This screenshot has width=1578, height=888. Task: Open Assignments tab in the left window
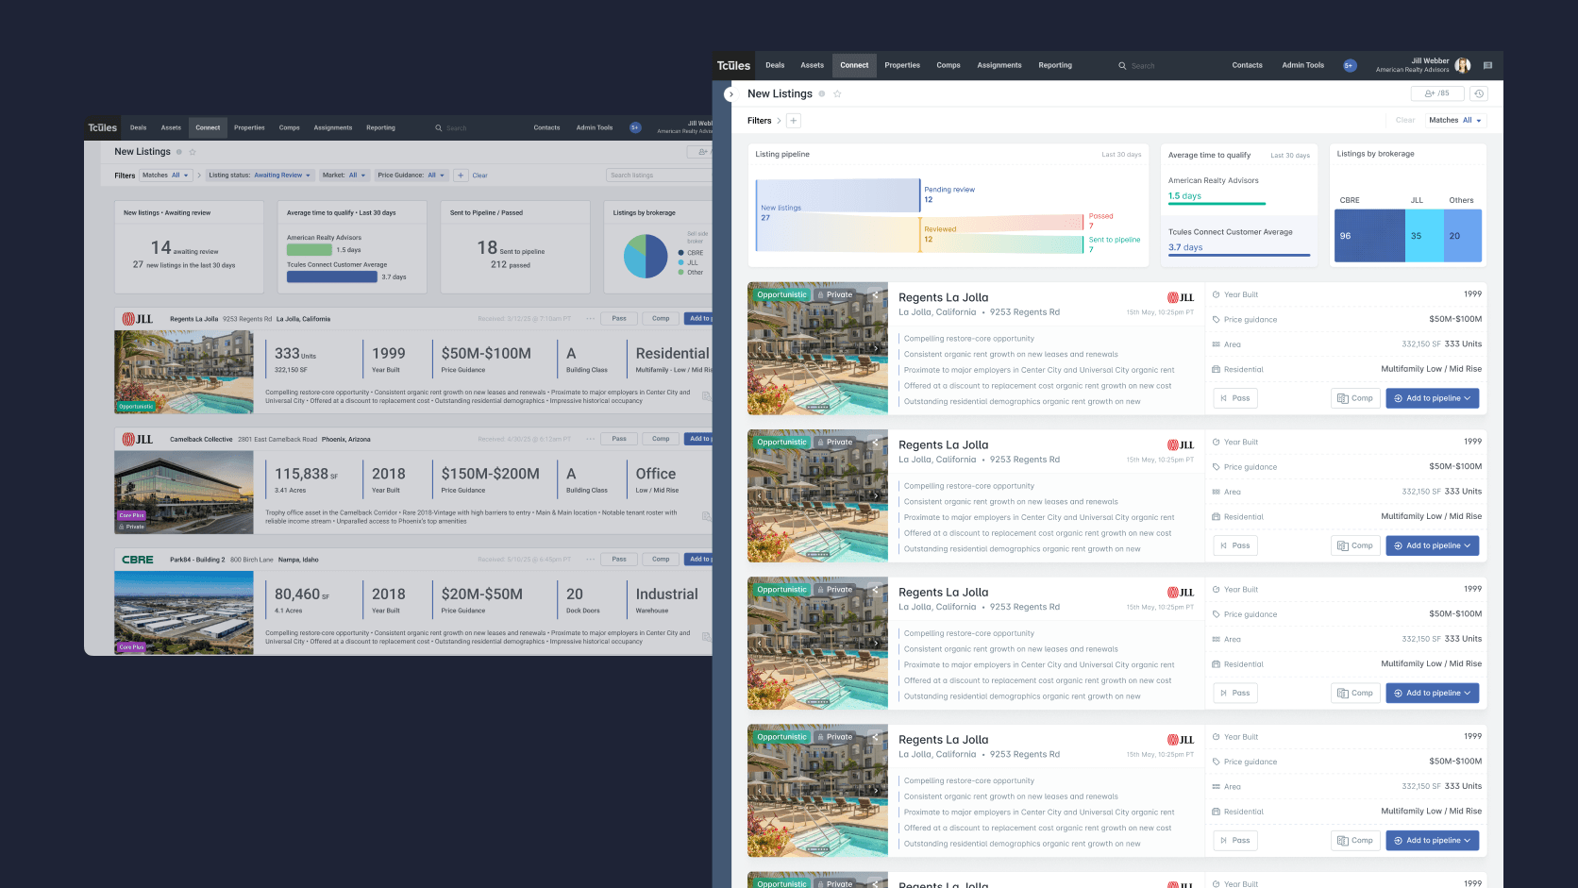click(333, 127)
